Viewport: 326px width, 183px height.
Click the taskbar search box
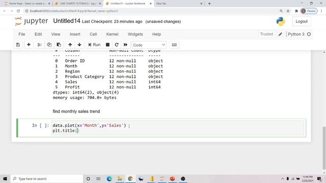click(x=47, y=178)
